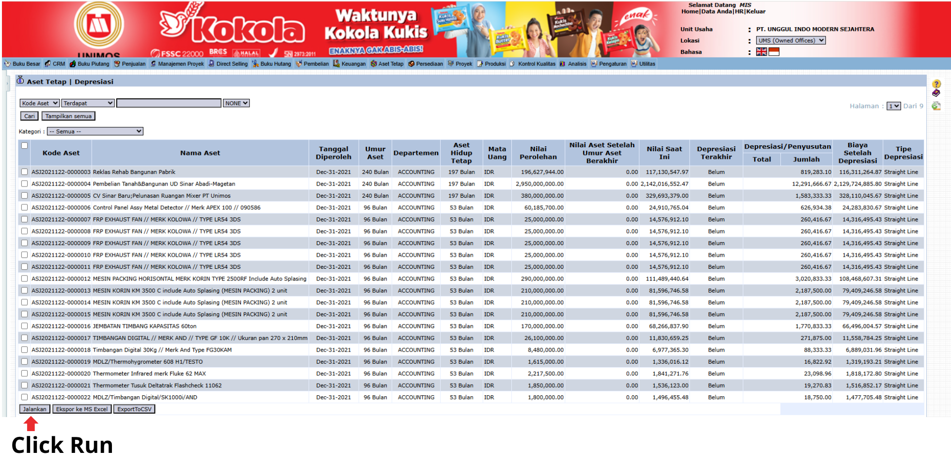Click the Jalankan button
This screenshot has height=465, width=951.
click(x=34, y=409)
